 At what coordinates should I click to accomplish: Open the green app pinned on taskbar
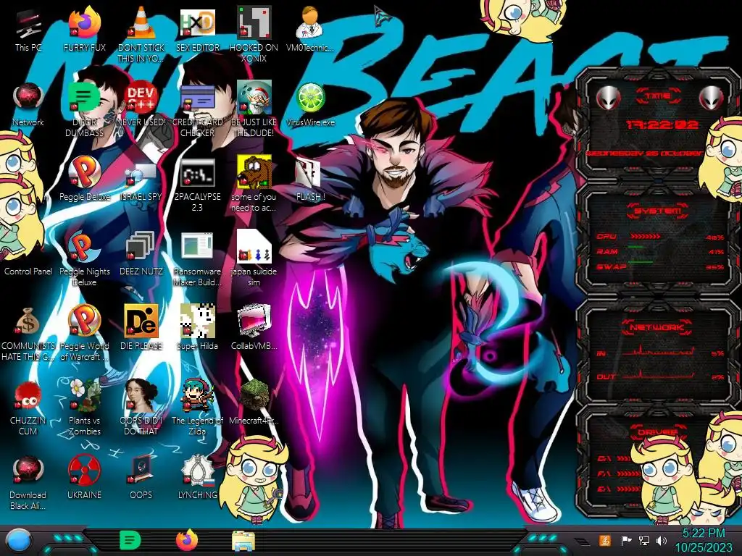point(130,540)
